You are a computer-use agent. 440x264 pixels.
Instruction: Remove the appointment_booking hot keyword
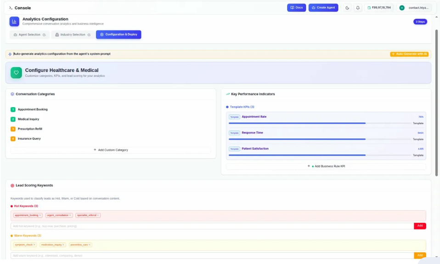point(40,215)
